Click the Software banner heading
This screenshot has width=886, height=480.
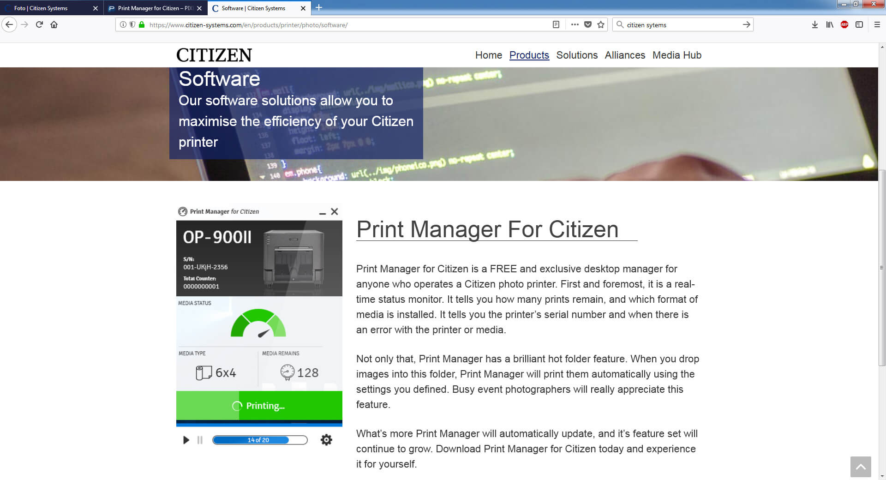[219, 79]
